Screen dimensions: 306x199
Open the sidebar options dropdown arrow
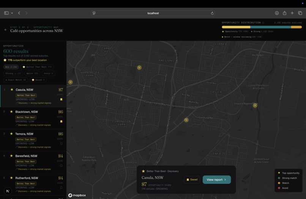(x=12, y=13)
